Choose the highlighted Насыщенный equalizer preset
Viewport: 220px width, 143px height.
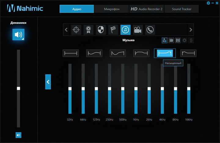coord(165,53)
